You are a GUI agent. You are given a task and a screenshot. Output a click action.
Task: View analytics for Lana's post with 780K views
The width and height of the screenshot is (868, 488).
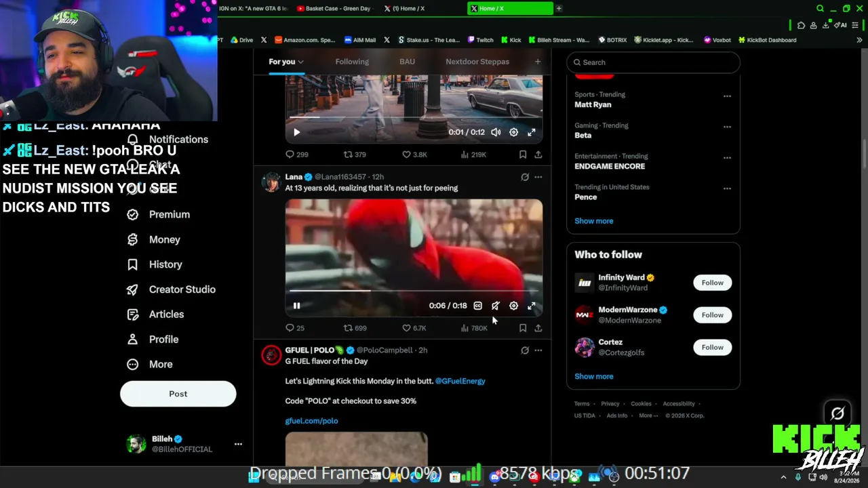(x=473, y=328)
